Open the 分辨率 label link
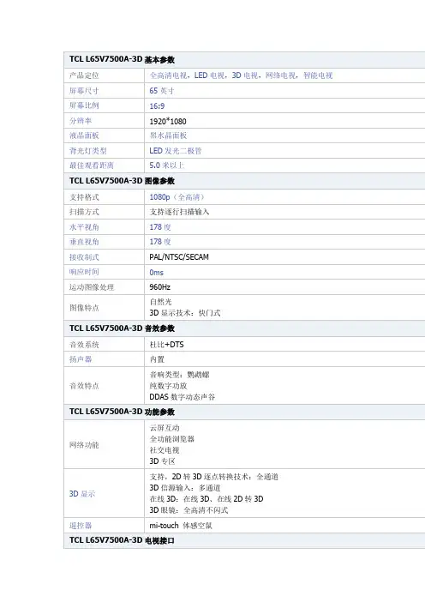 [x=81, y=121]
